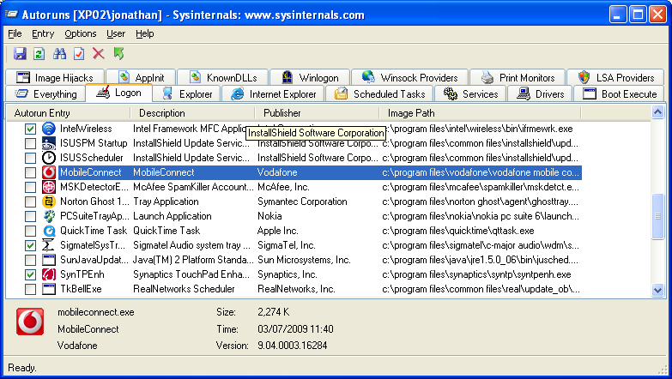This screenshot has width=672, height=379.
Task: Switch to the Internet Explorer tab
Action: (274, 93)
